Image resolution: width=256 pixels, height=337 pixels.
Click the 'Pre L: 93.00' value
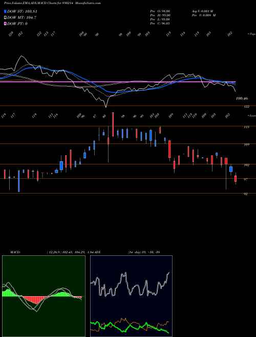160,19
